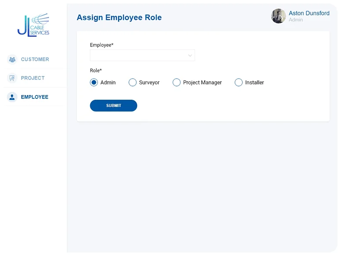Click the JL Cable Services logo
The image size is (341, 256).
[x=33, y=25]
